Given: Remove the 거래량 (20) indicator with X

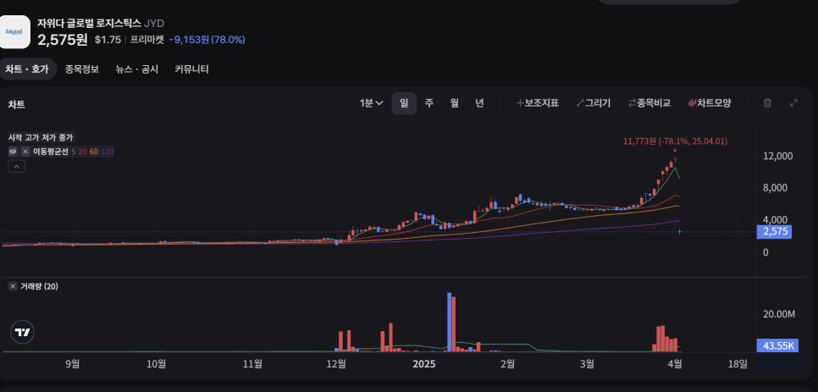Looking at the screenshot, I should click(13, 287).
